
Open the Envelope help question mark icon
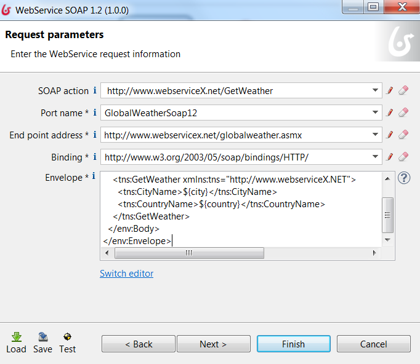point(404,178)
